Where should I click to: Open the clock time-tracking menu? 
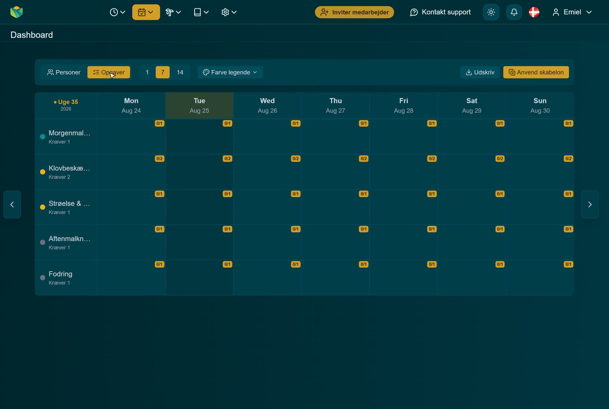click(117, 12)
